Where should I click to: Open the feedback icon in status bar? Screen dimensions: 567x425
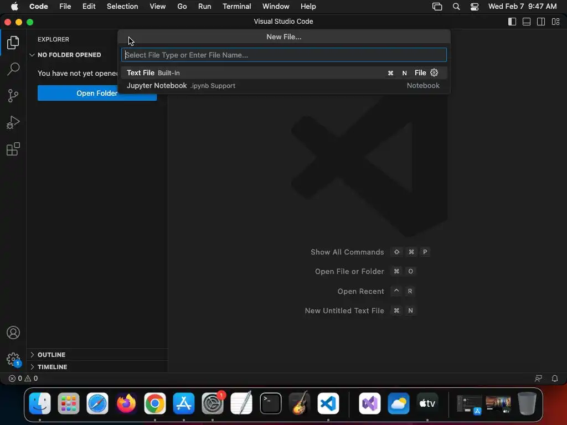pyautogui.click(x=538, y=379)
